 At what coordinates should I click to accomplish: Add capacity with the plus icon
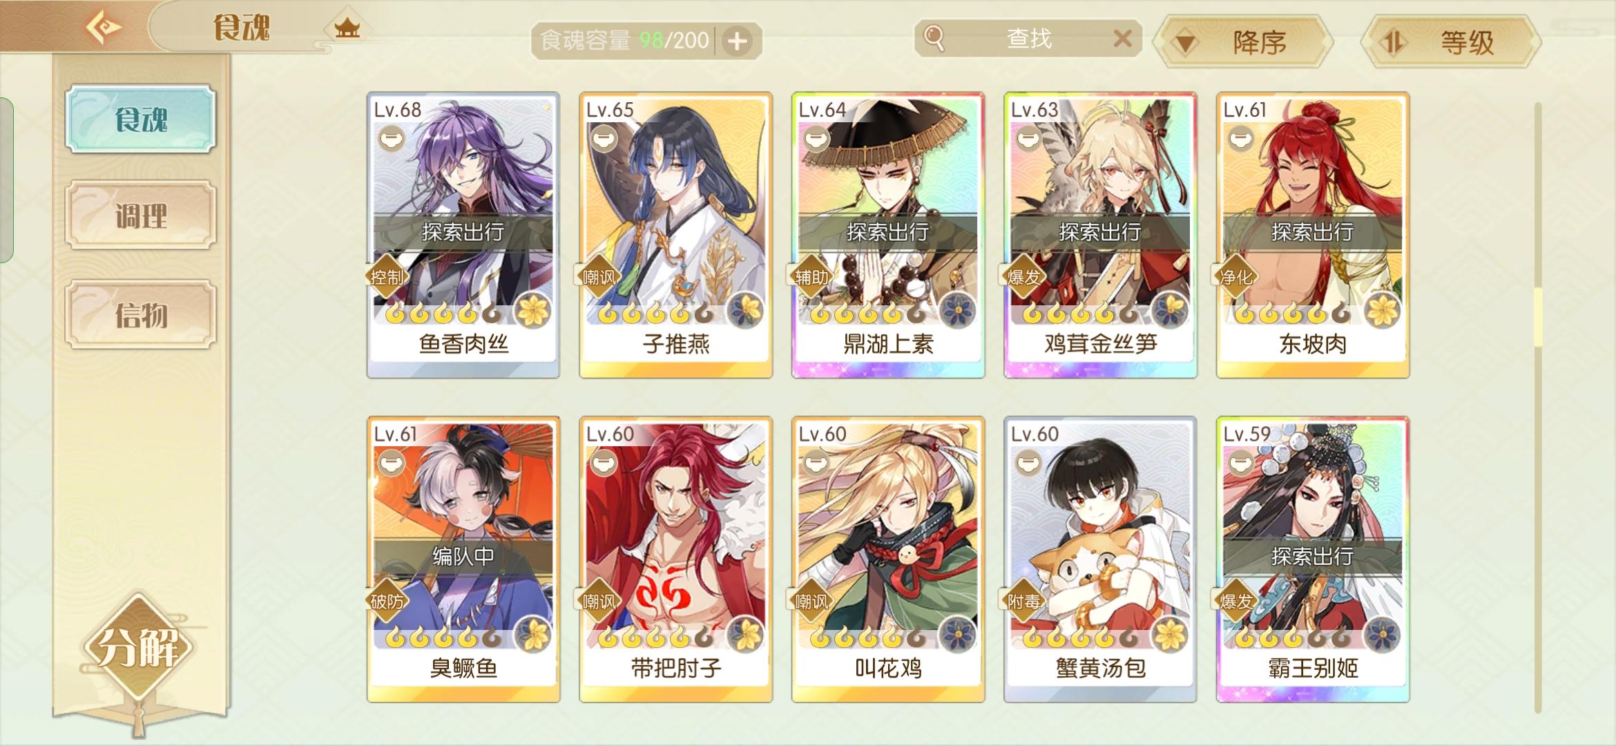tap(738, 41)
